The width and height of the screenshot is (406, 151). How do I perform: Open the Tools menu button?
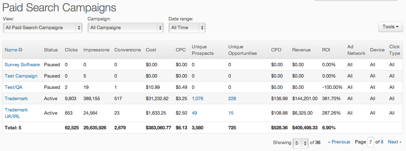tap(391, 27)
